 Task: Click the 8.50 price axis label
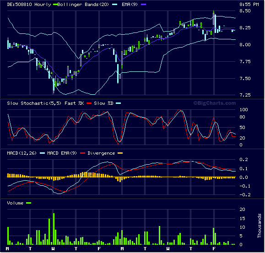pyautogui.click(x=245, y=11)
